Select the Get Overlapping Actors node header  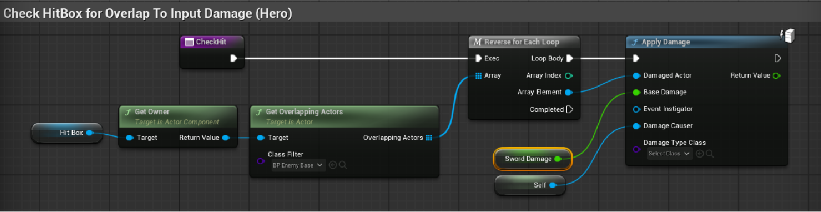pos(344,116)
